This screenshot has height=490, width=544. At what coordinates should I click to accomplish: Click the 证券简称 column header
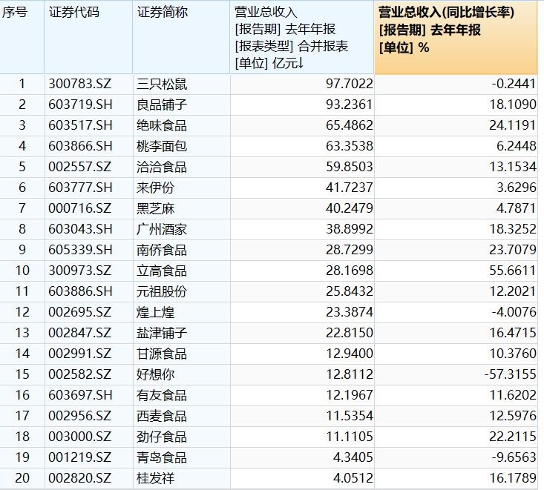(x=163, y=13)
